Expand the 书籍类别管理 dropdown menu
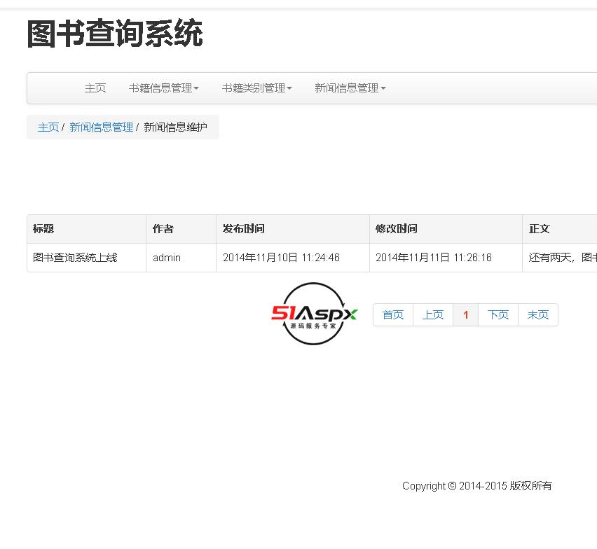 256,88
